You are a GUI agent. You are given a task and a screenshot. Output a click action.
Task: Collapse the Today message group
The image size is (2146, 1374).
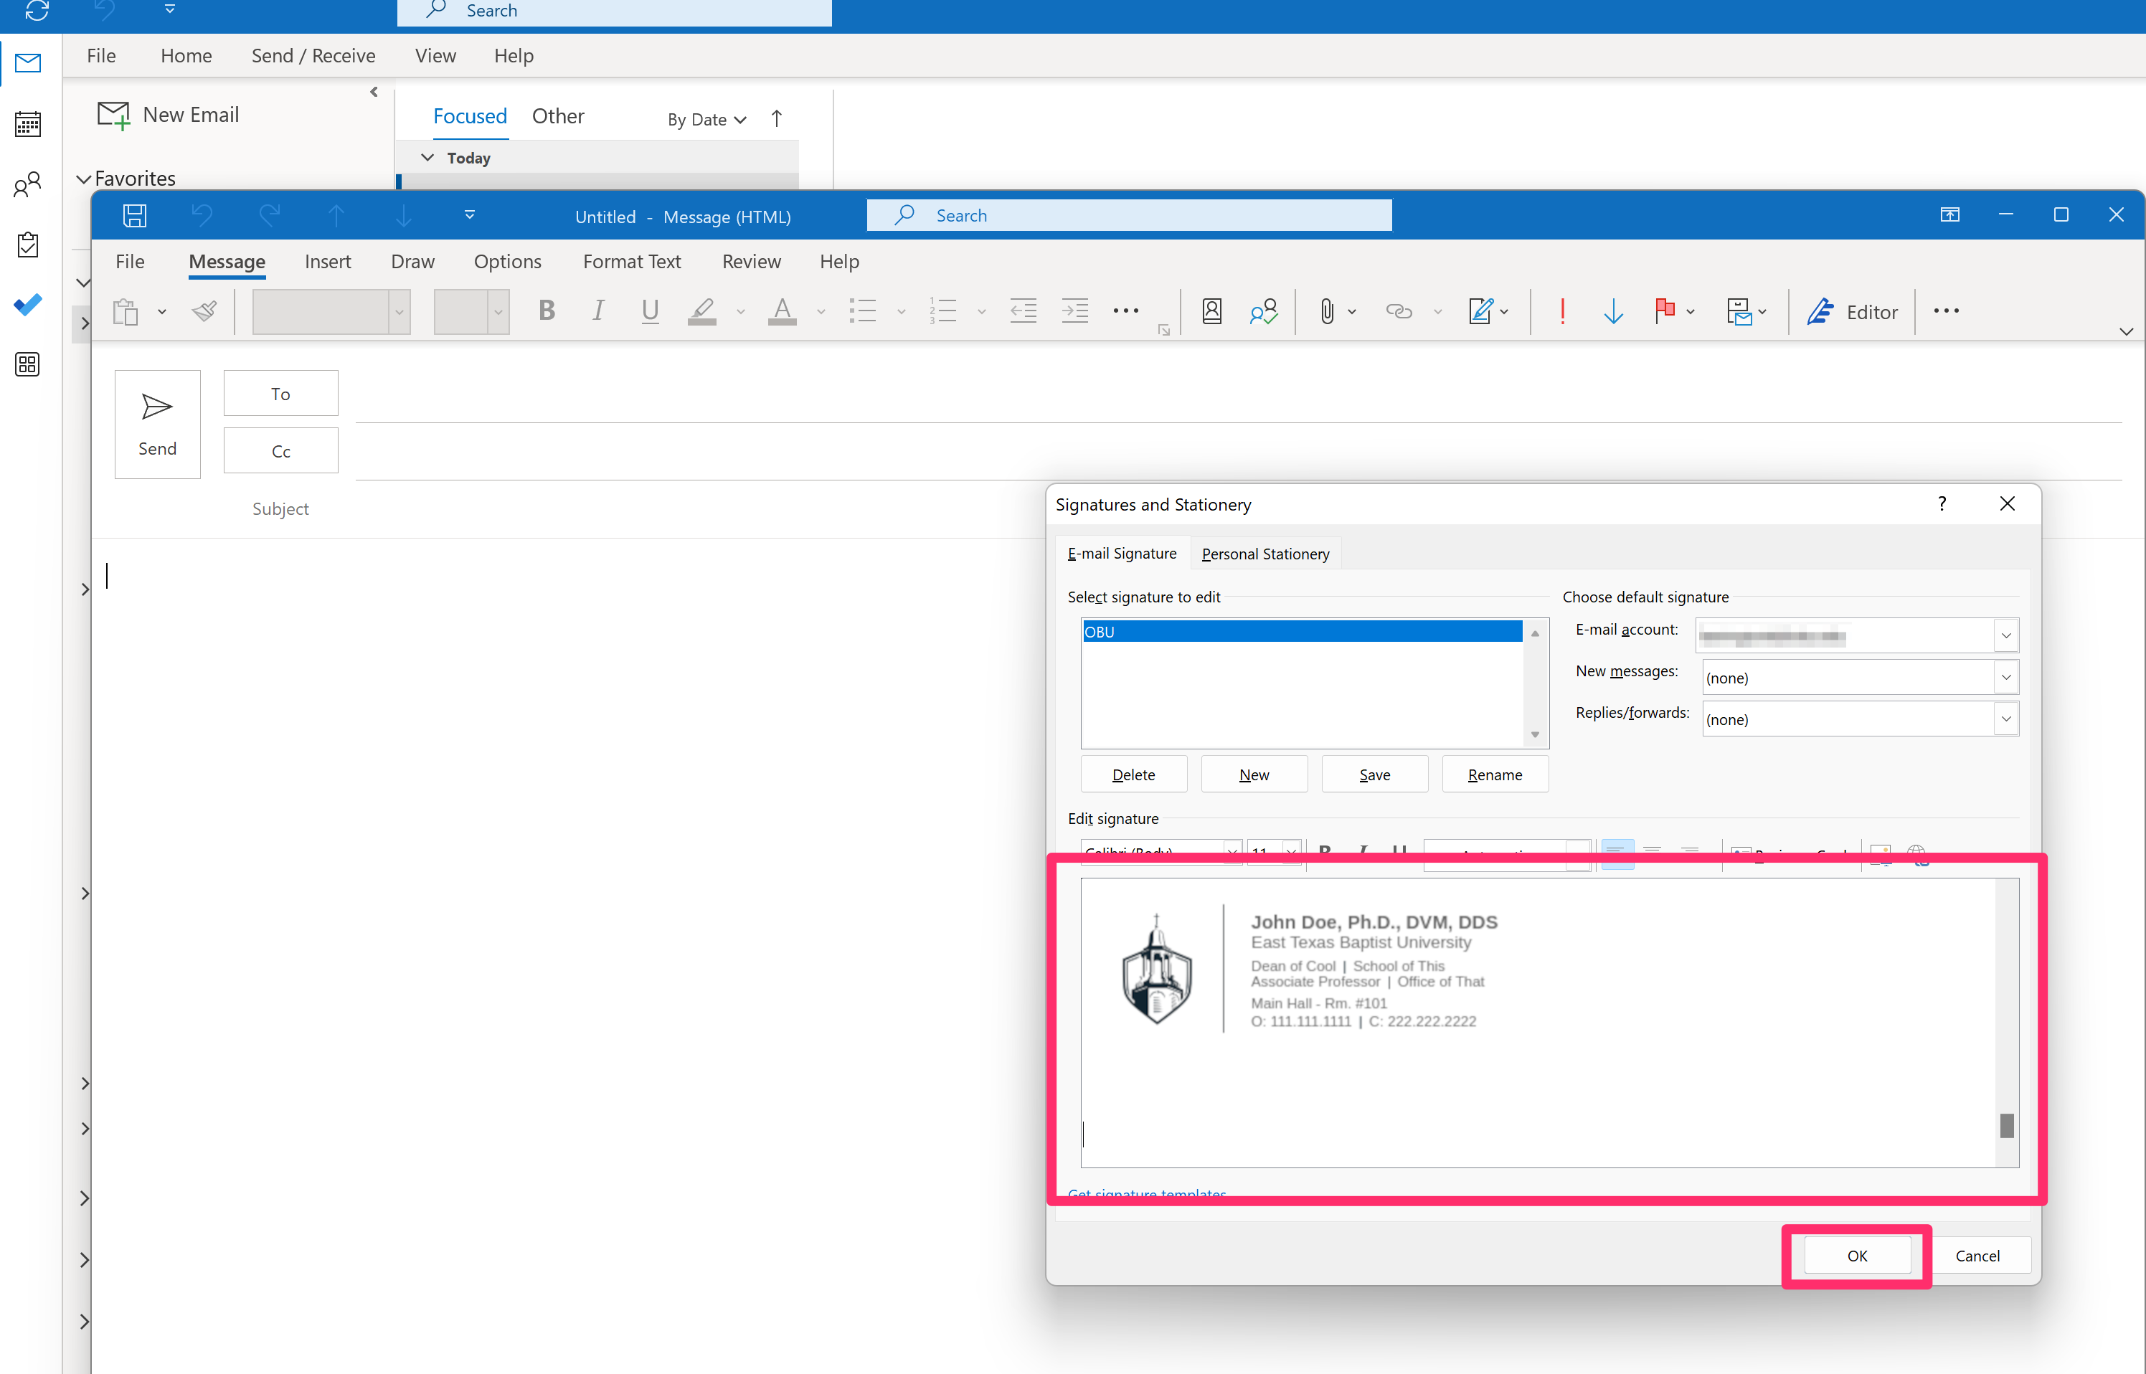(427, 158)
